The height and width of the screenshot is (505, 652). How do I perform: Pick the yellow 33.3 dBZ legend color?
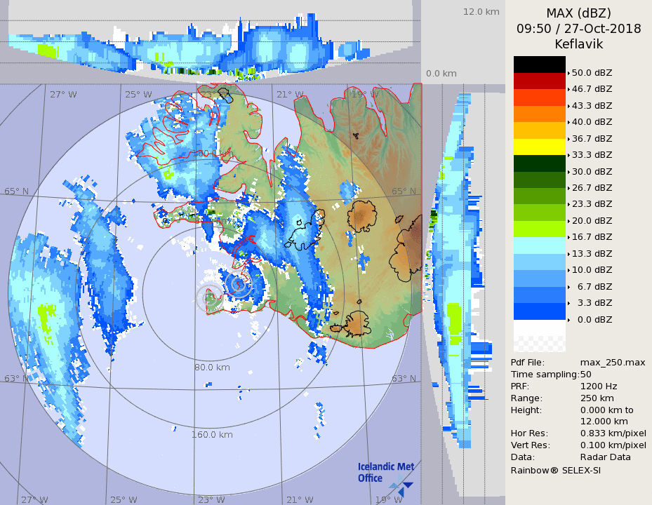(x=539, y=147)
